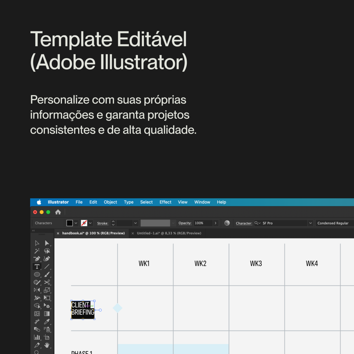Collapse the toolbar with the double-arrow
The height and width of the screenshot is (354, 354).
33,230
